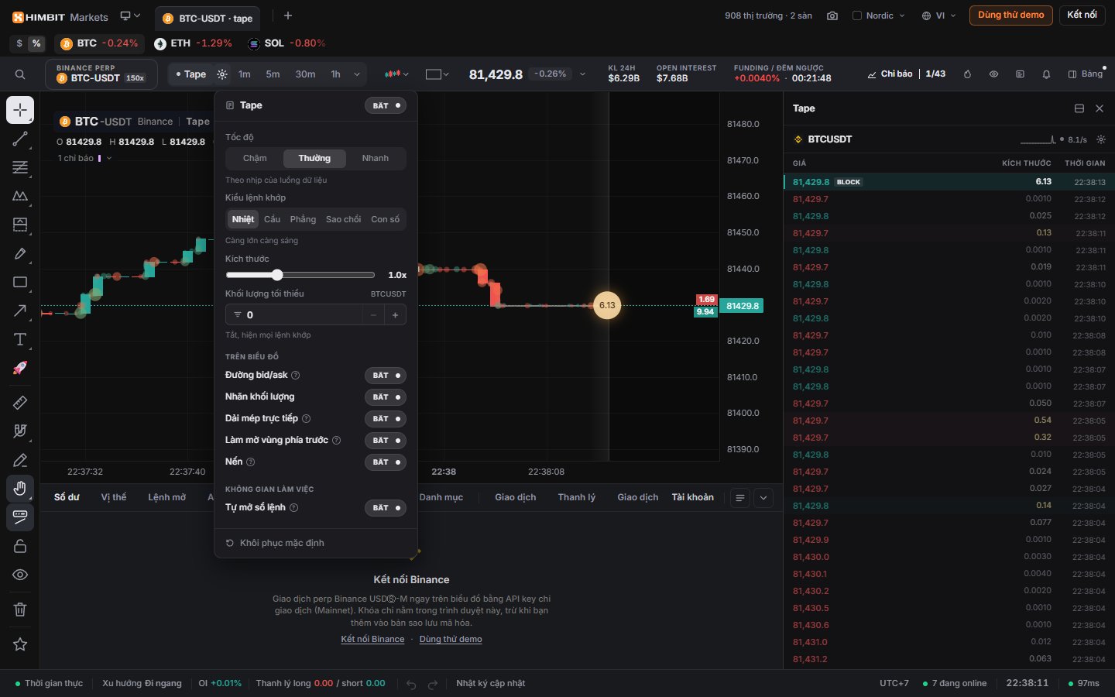Image resolution: width=1115 pixels, height=697 pixels.
Task: Click the rocket icon in left toolbar
Action: [20, 368]
